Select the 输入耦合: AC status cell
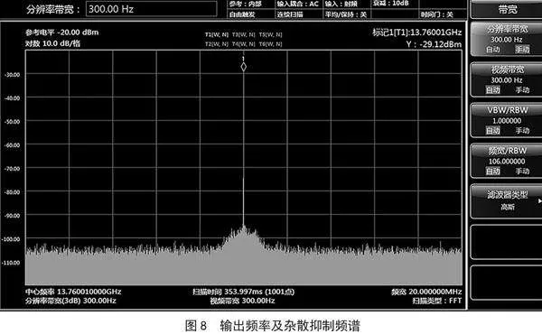This screenshot has width=542, height=334. point(298,4)
